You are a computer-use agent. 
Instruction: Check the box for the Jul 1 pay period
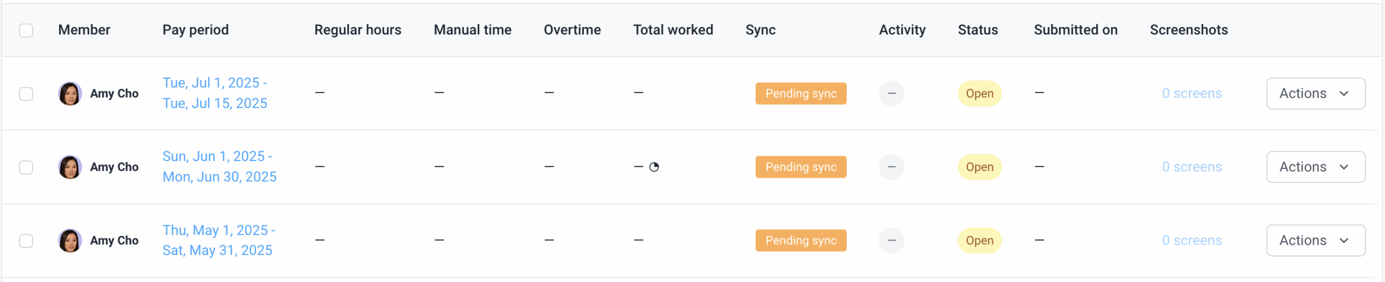pos(26,93)
